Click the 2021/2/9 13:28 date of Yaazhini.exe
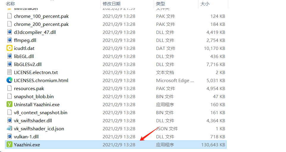Image resolution: width=286 pixels, height=152 pixels. coord(119,145)
